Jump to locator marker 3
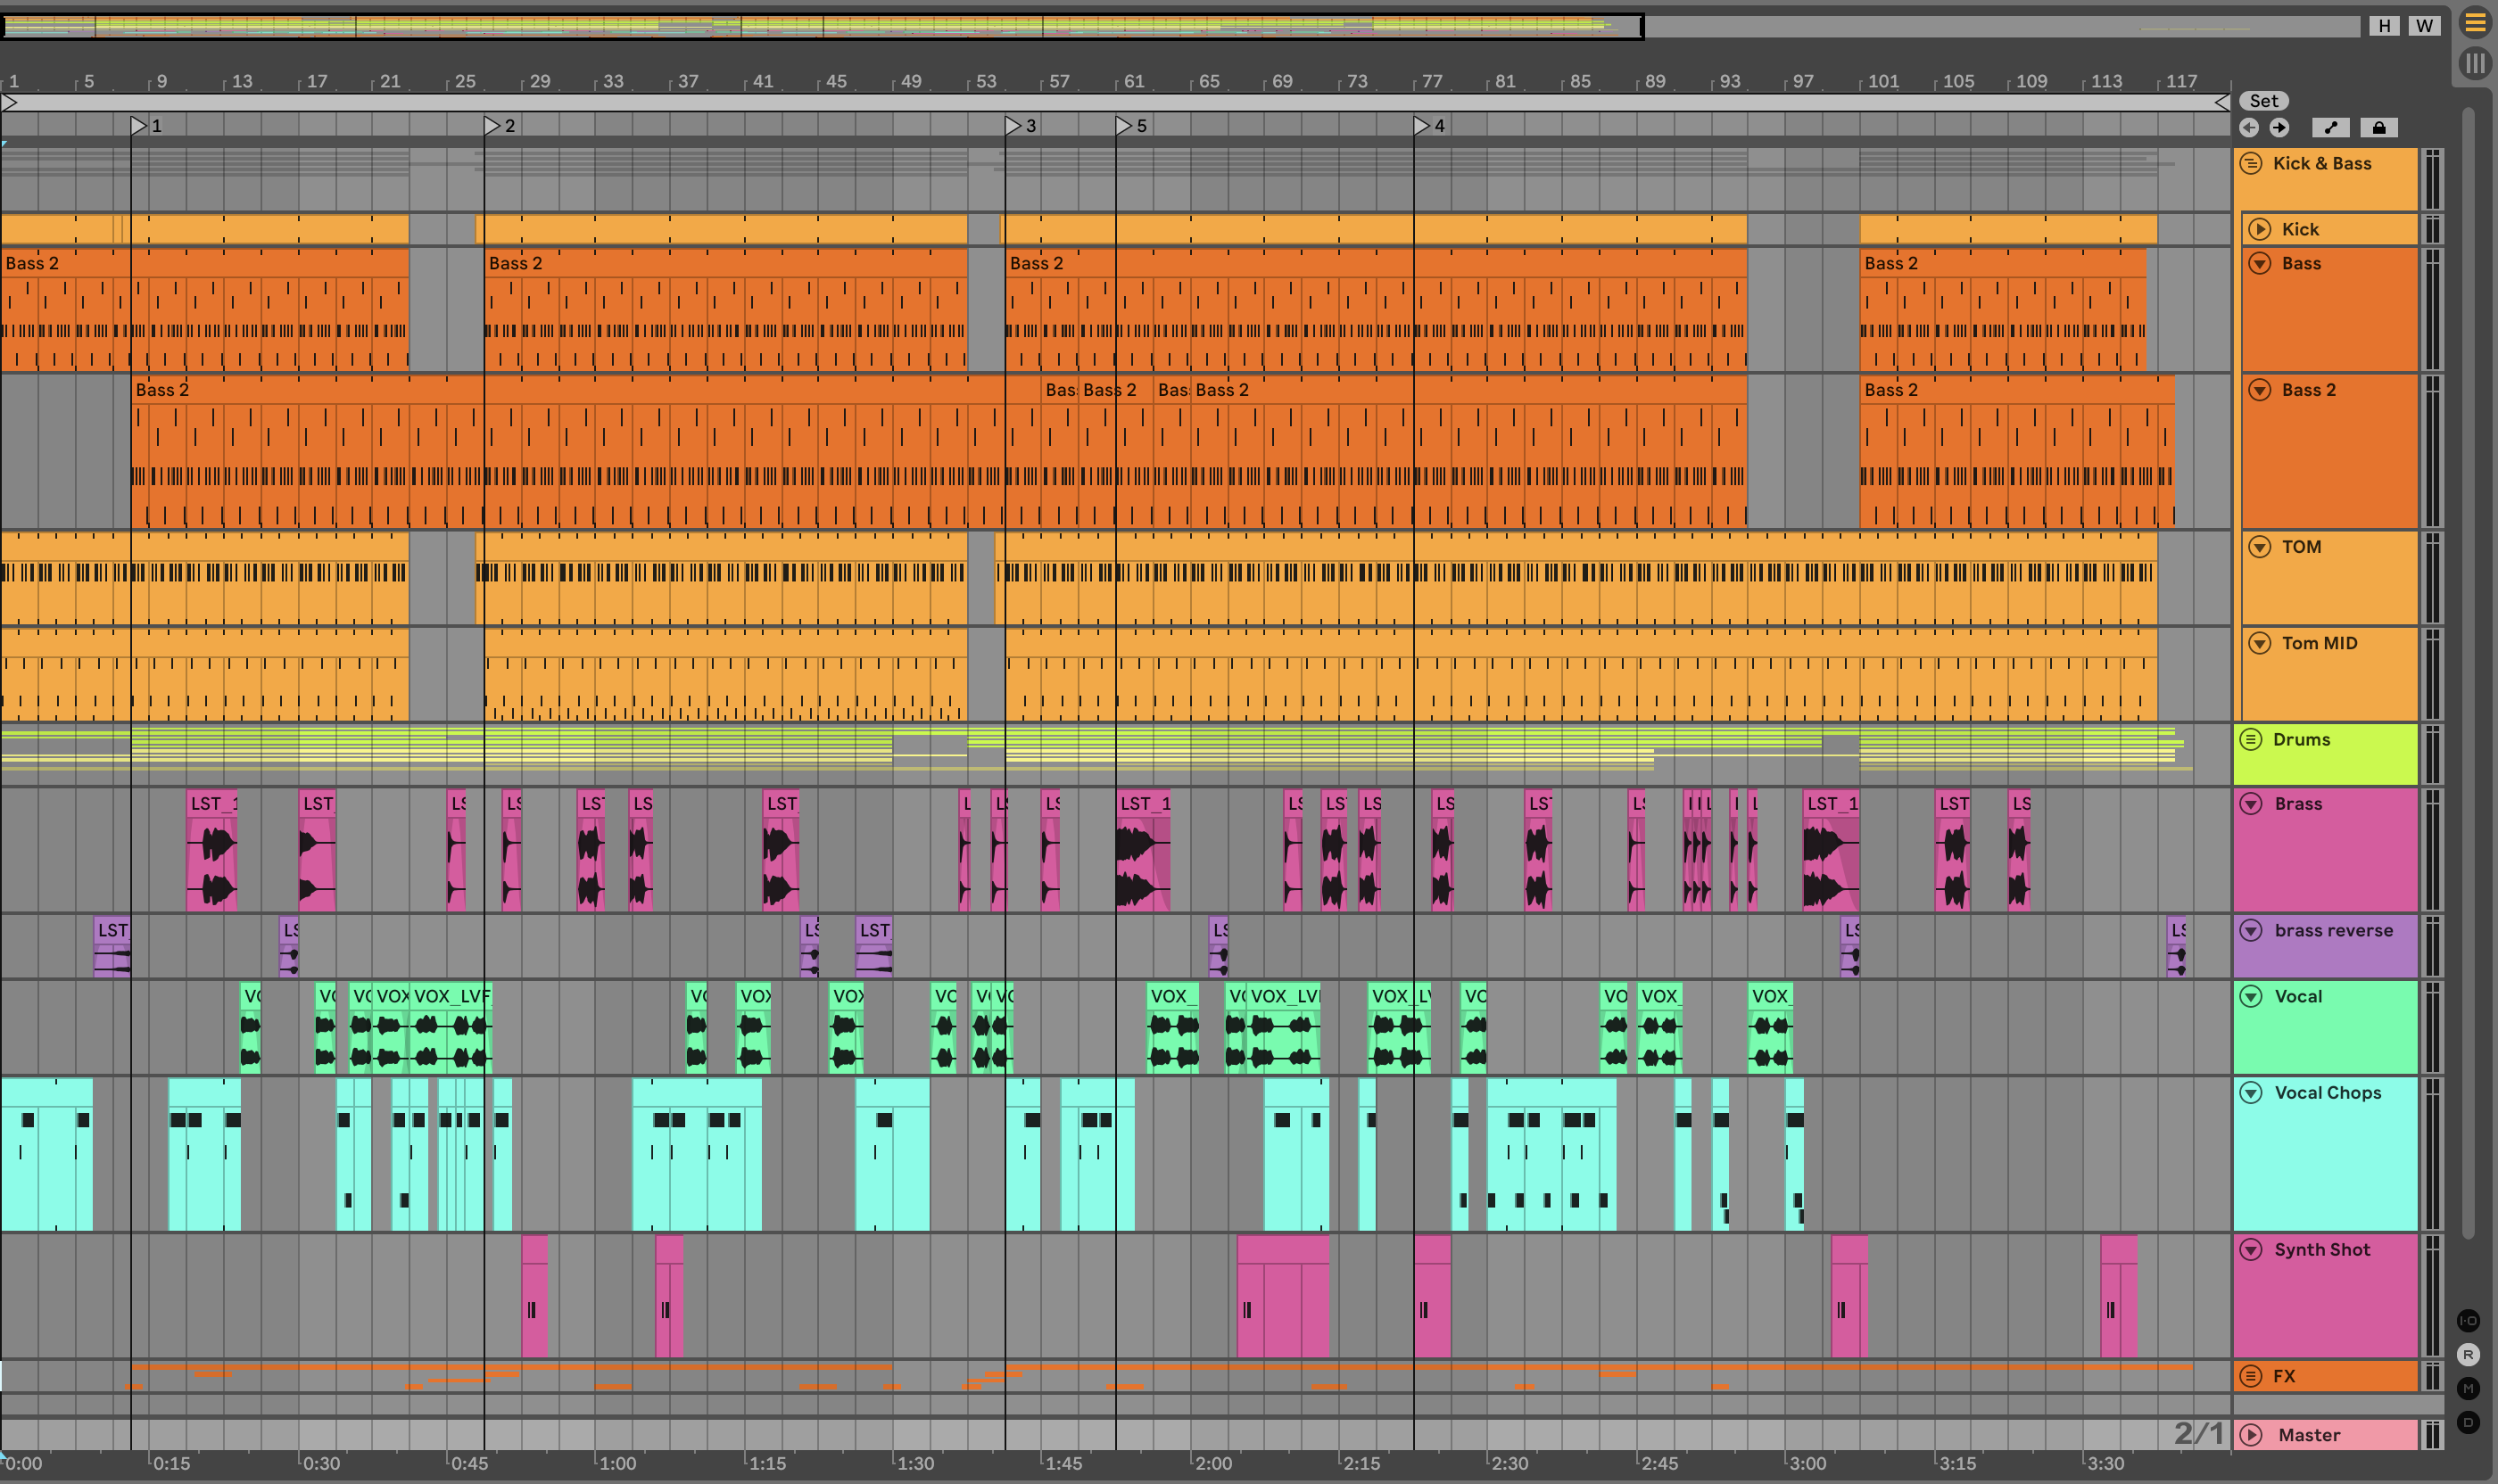 [1013, 125]
